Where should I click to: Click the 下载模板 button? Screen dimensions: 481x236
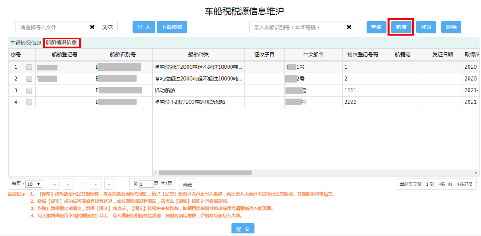point(172,27)
